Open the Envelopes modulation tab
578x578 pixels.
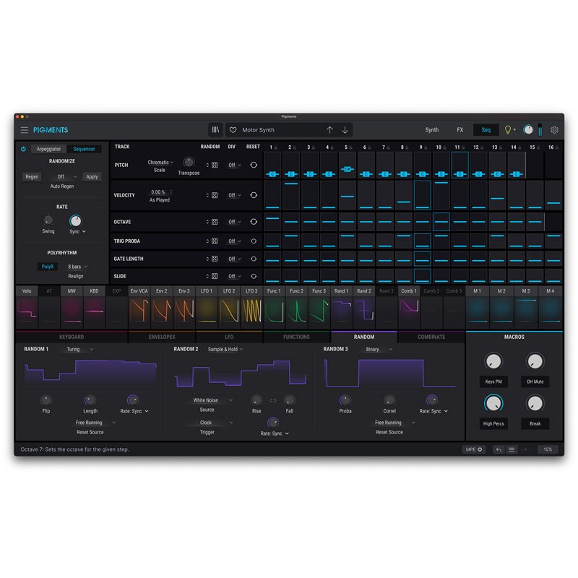point(161,337)
